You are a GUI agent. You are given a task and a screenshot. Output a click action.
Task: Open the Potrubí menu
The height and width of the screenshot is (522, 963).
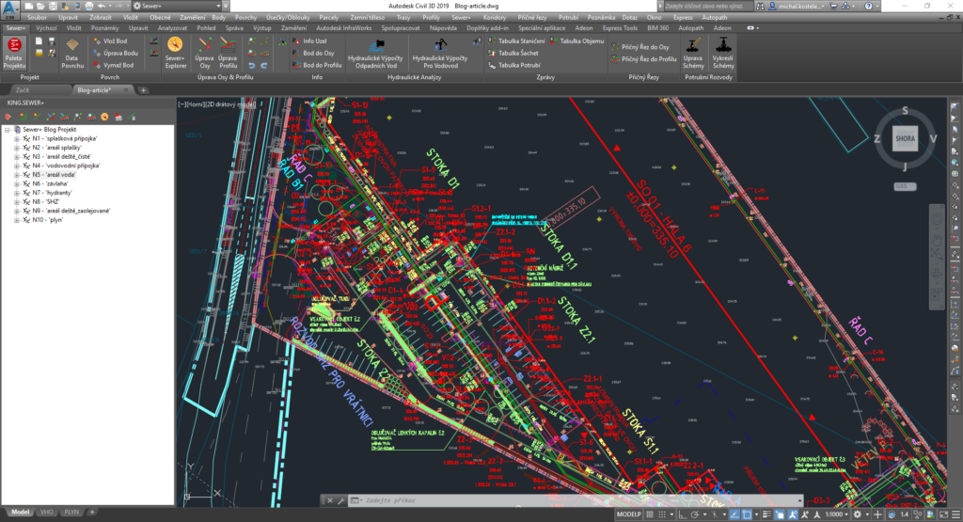coord(568,17)
